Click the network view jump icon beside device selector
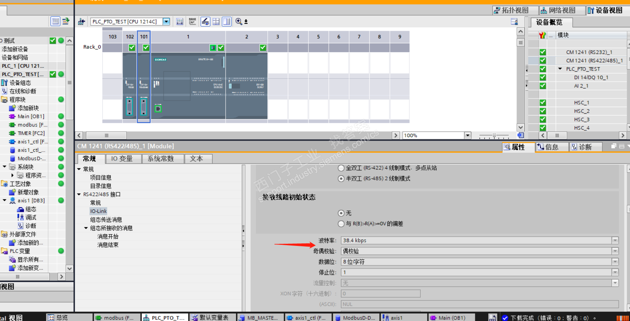The width and height of the screenshot is (630, 321). (x=82, y=22)
